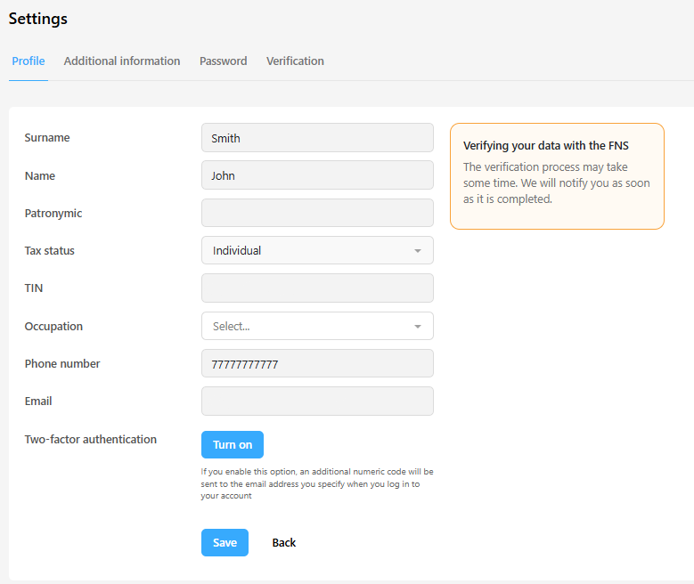Screen dimensions: 694x584
Task: Open the Tax status dropdown
Action: pyautogui.click(x=317, y=250)
